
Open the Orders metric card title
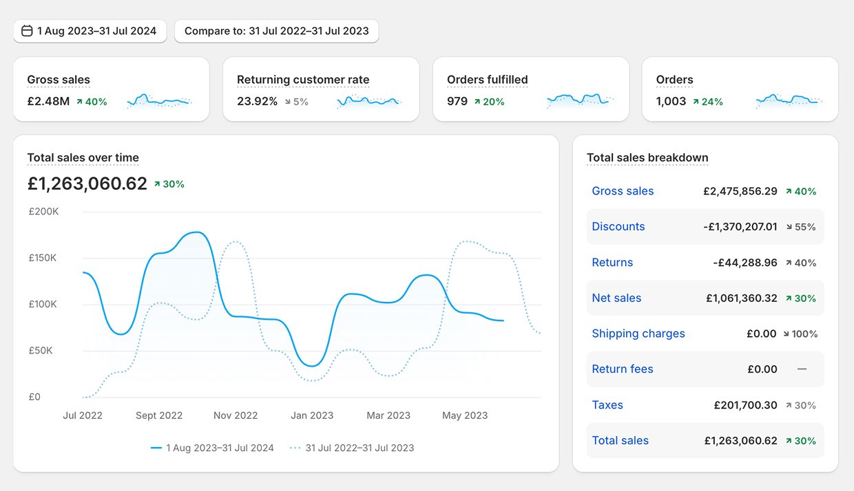(x=674, y=80)
